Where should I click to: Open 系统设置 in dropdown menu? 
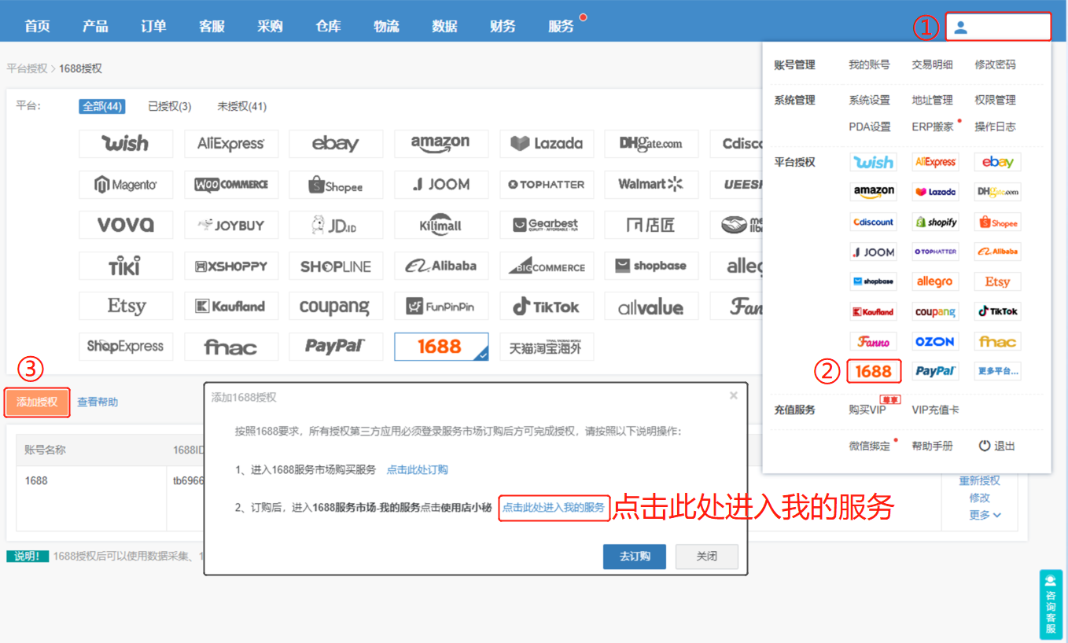point(869,101)
